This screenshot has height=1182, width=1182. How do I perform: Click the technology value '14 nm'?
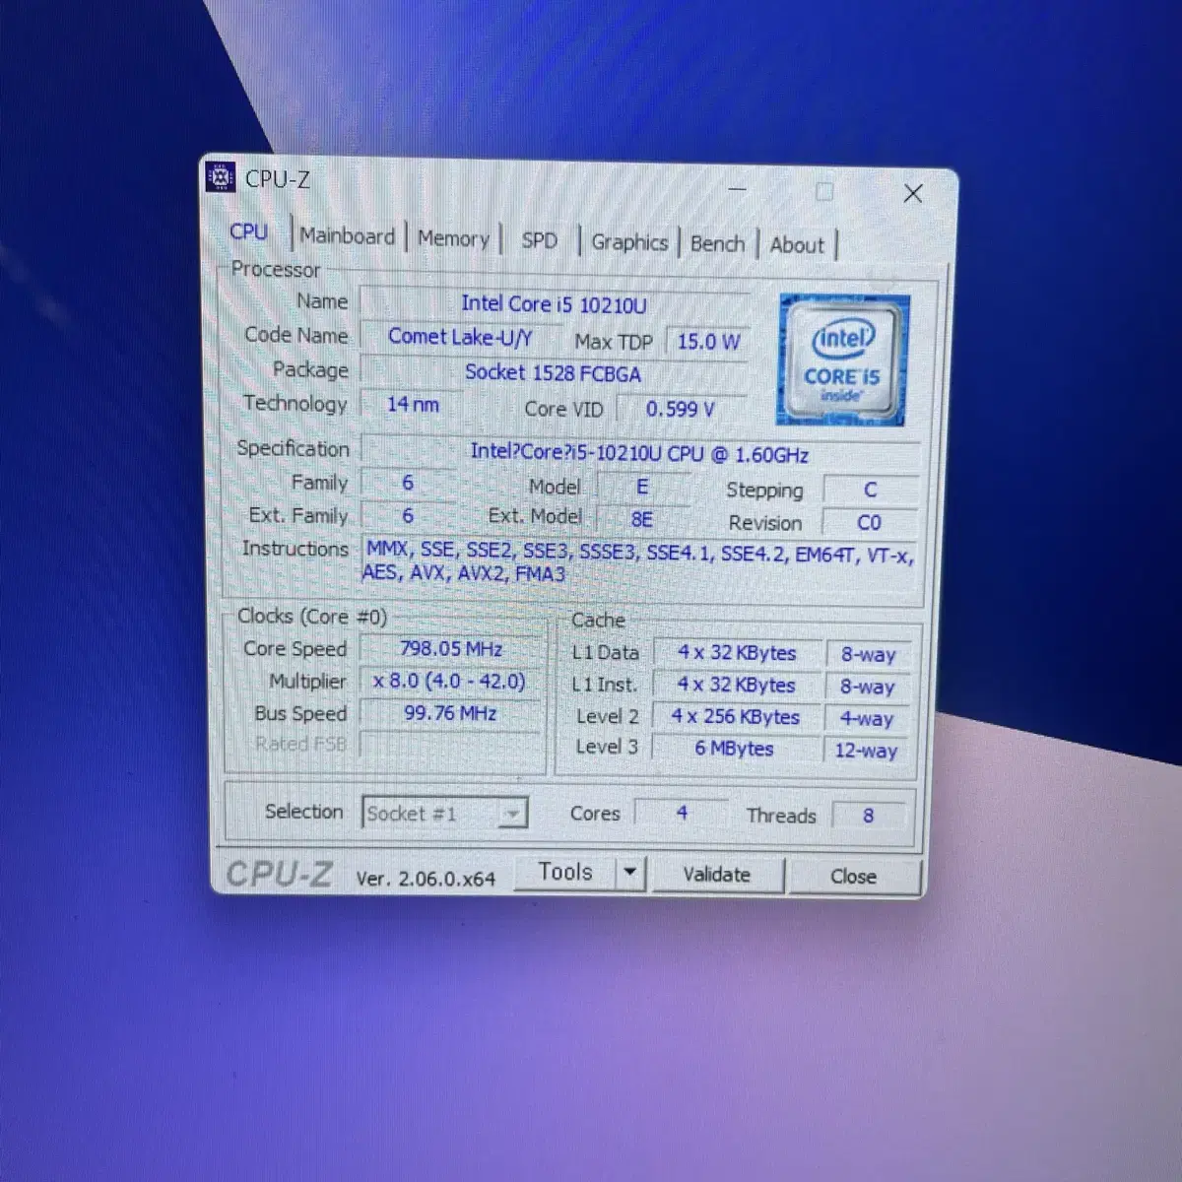(412, 404)
